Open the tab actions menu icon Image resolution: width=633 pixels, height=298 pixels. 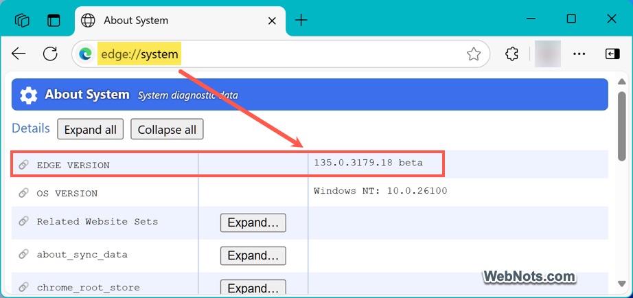click(x=54, y=20)
